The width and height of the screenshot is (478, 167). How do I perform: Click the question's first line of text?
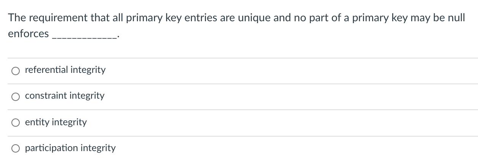236,18
